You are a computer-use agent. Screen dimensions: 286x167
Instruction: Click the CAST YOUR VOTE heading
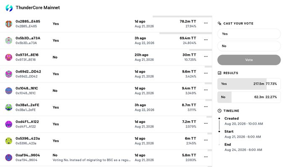[x=238, y=23]
